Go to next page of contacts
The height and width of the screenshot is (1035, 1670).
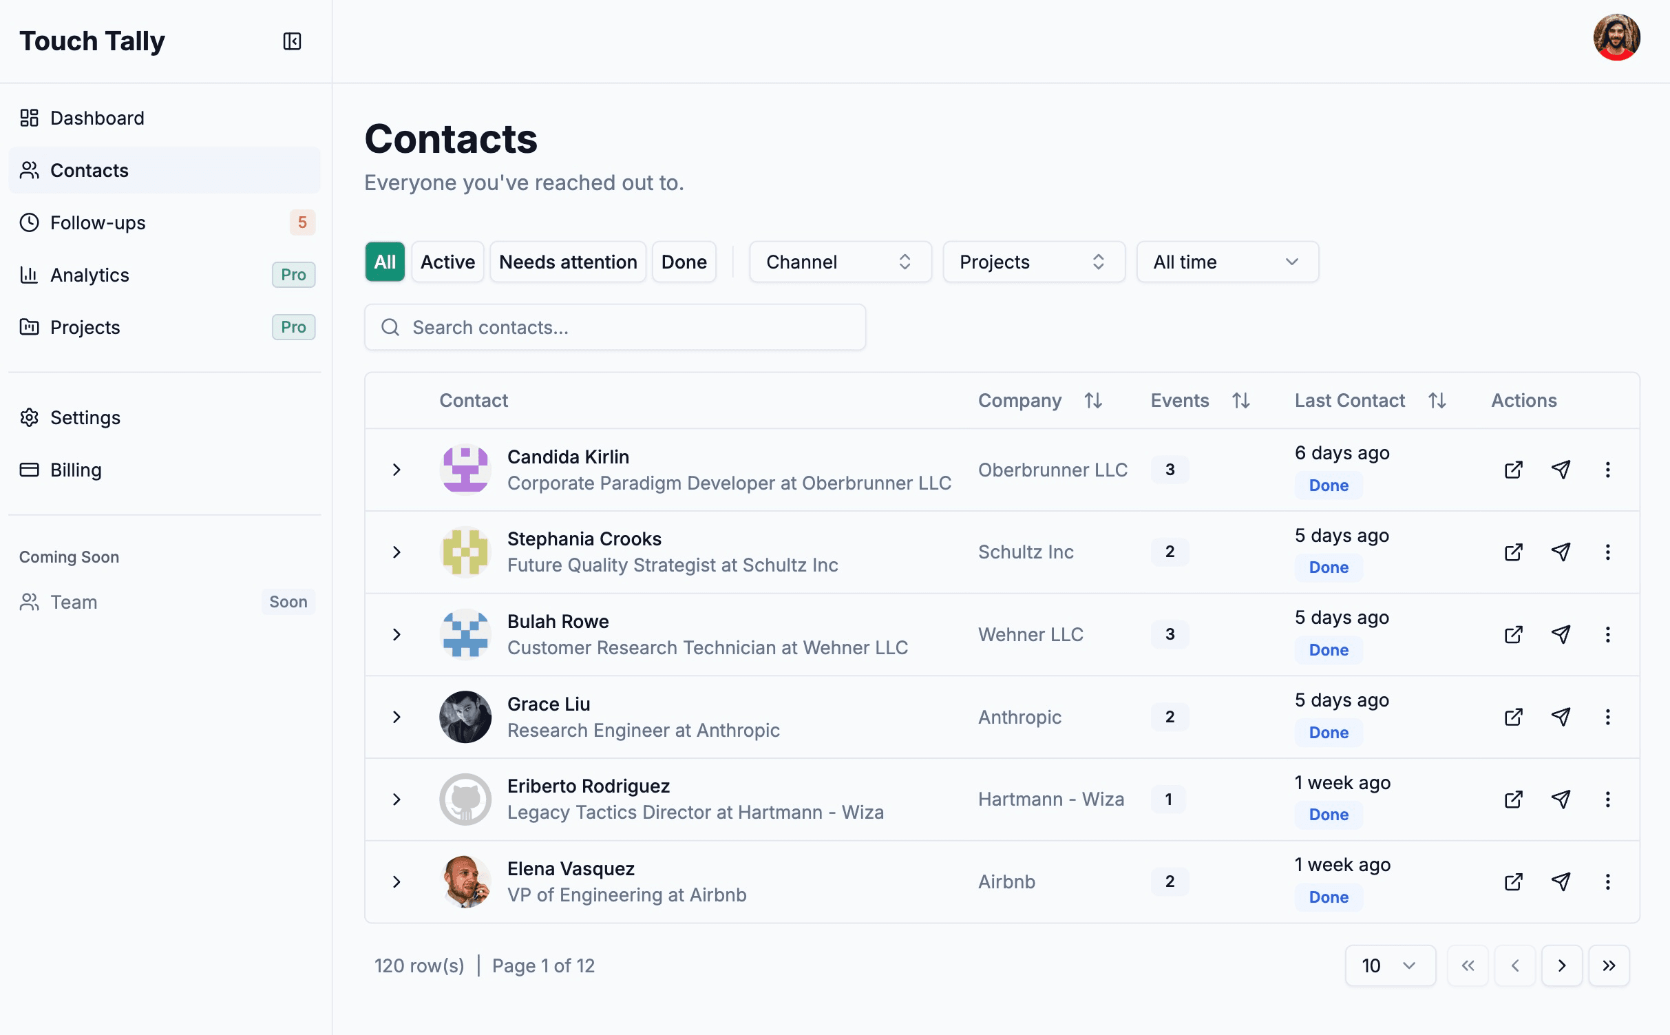coord(1561,965)
